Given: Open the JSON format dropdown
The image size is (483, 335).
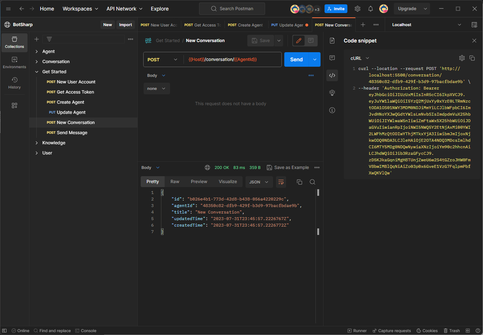Looking at the screenshot, I should point(259,182).
